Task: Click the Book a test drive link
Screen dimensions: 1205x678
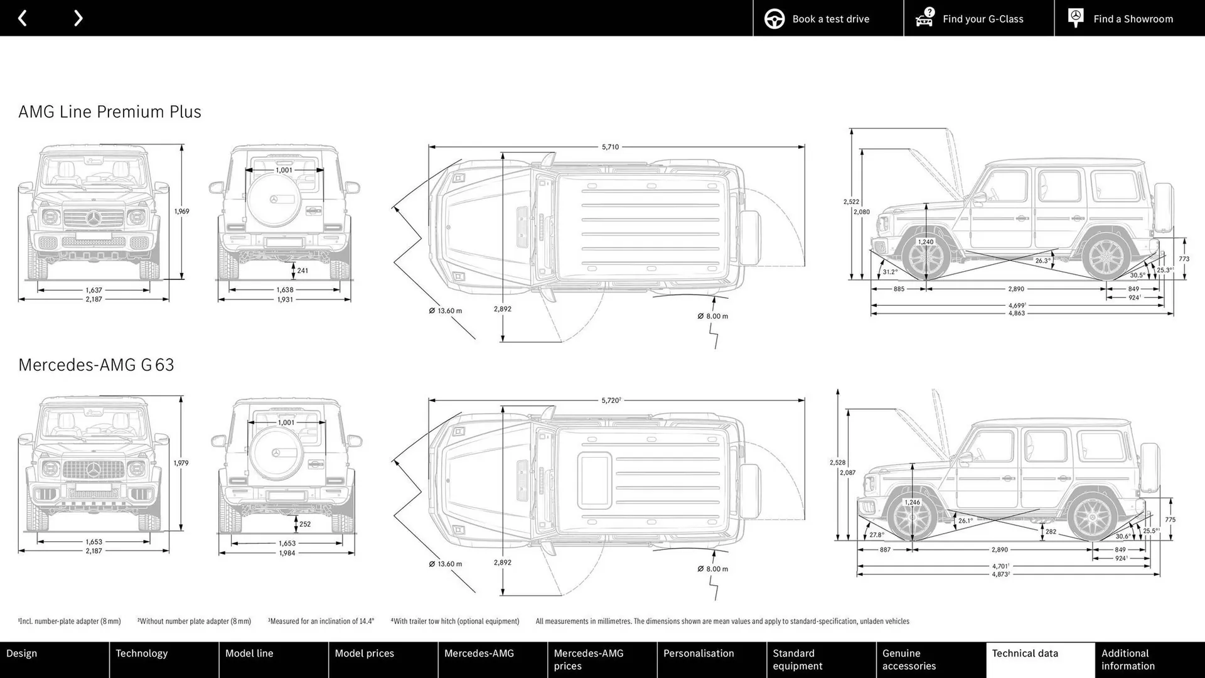Action: (x=830, y=18)
